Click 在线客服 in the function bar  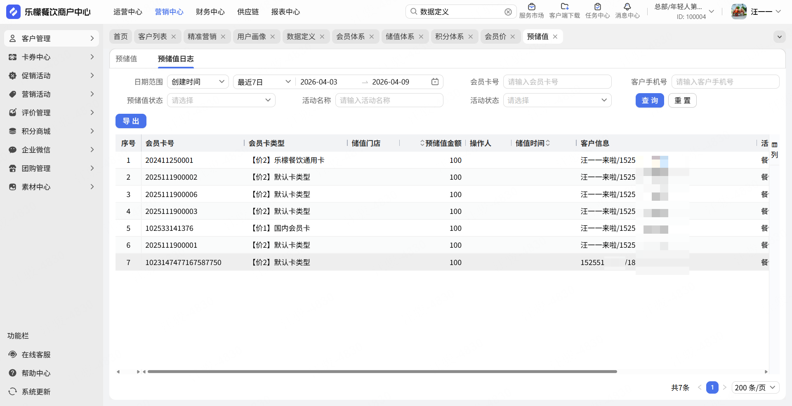(36, 354)
